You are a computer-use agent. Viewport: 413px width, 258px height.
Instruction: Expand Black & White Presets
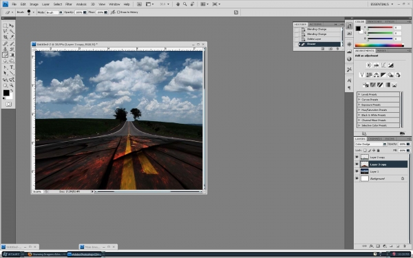pyautogui.click(x=359, y=115)
